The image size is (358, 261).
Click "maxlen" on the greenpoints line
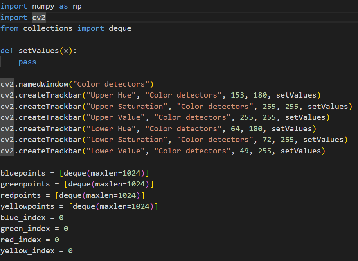109,184
